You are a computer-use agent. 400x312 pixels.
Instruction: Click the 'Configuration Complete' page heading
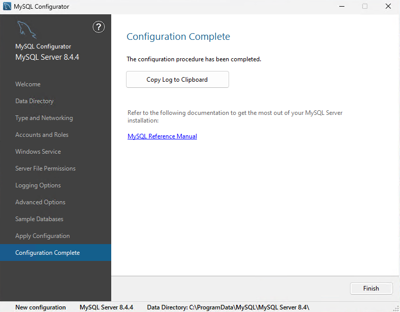179,37
